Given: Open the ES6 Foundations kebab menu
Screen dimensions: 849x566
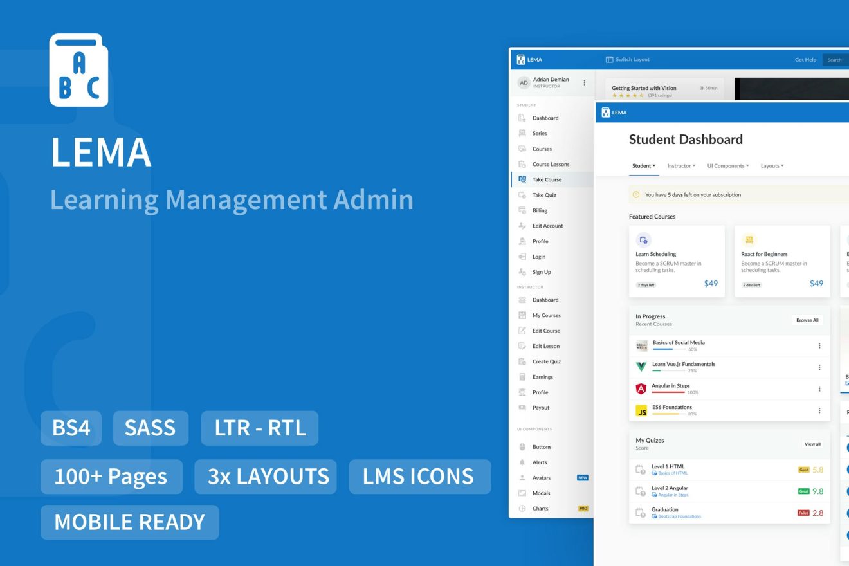Looking at the screenshot, I should point(819,410).
